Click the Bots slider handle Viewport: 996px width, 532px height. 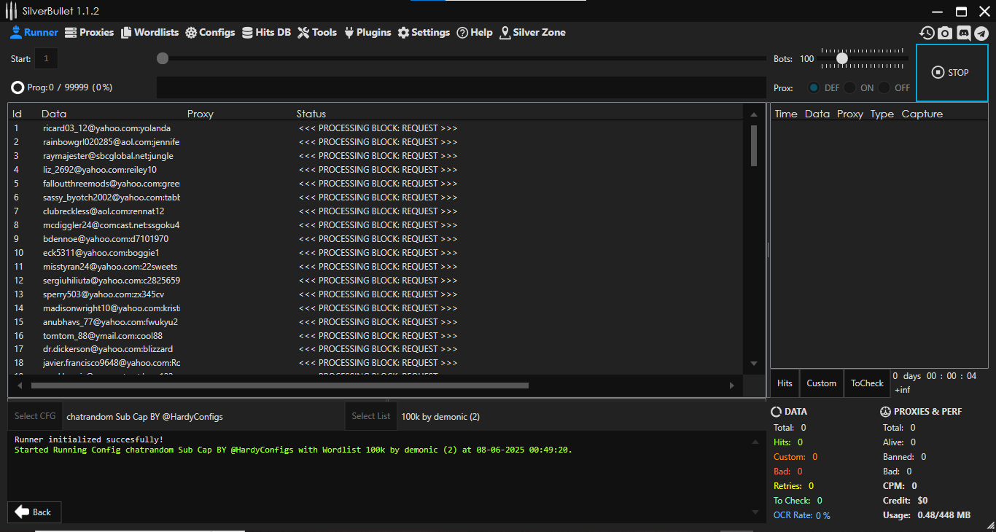click(842, 58)
